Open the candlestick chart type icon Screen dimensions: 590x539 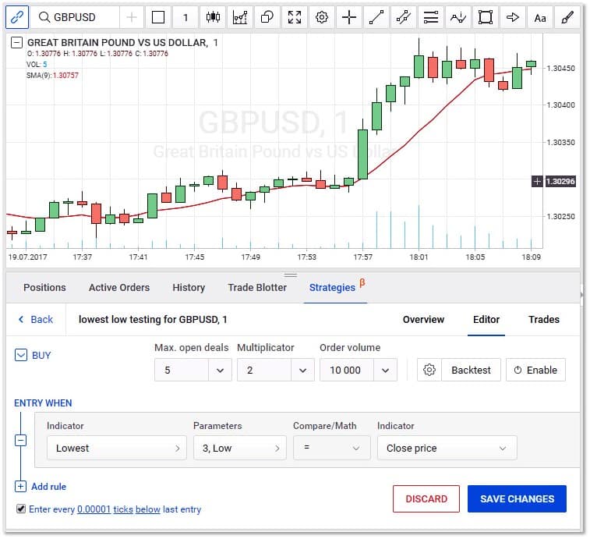point(212,17)
